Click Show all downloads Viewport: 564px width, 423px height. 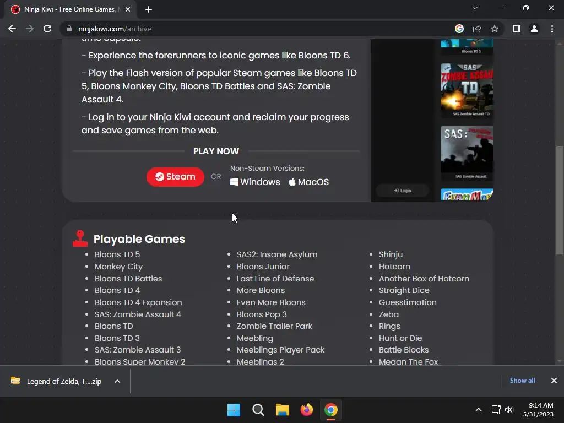coord(522,381)
